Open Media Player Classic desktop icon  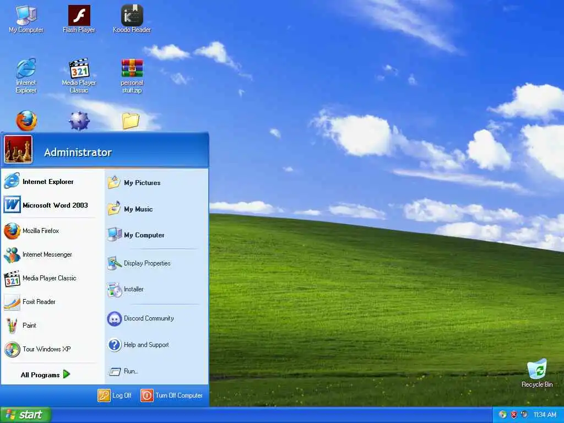(79, 76)
